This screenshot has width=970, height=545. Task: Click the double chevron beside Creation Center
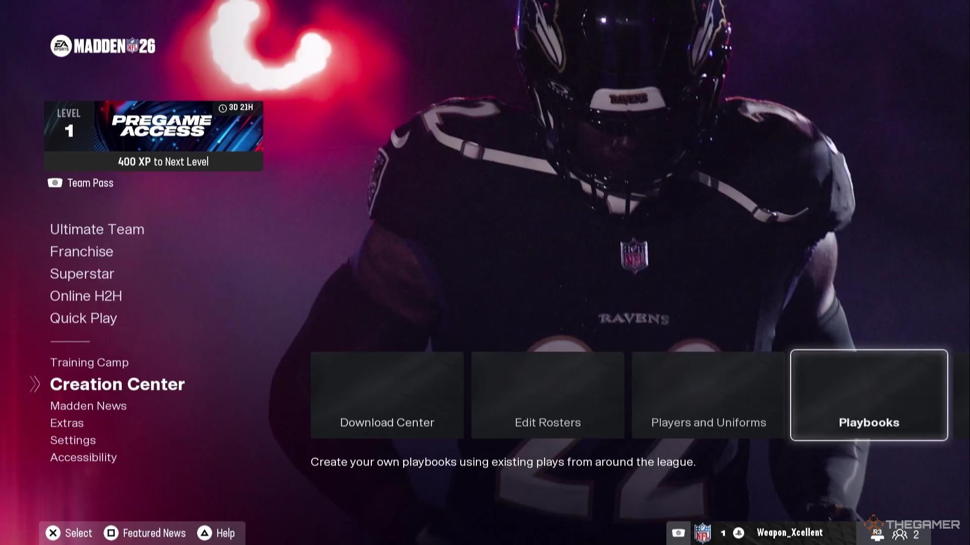click(x=35, y=384)
